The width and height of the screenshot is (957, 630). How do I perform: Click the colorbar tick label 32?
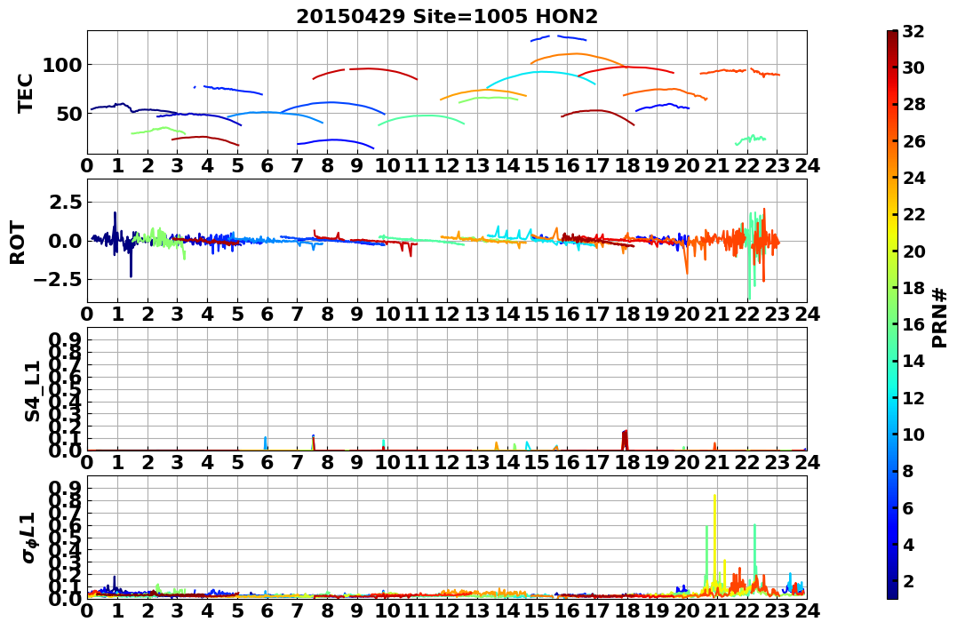pos(913,31)
